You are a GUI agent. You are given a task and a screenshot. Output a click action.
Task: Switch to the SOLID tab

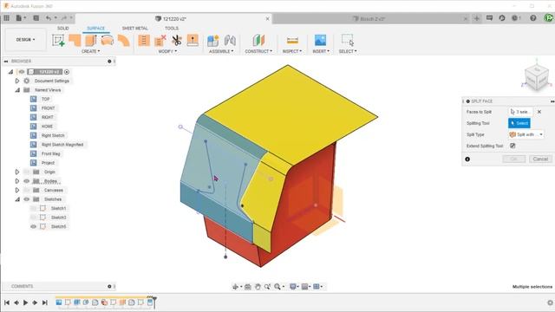coord(63,29)
